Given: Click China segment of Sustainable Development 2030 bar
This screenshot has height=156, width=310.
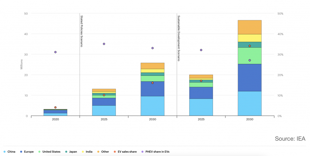Looking at the screenshot, I should 250,104.
